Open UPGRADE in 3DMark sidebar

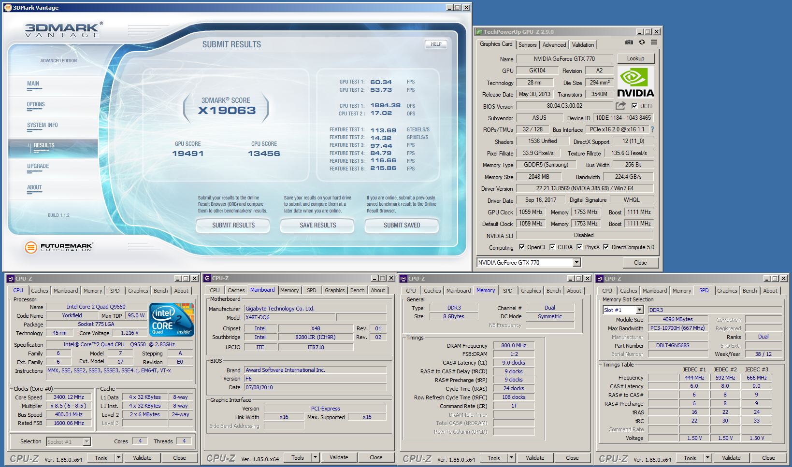coord(38,166)
